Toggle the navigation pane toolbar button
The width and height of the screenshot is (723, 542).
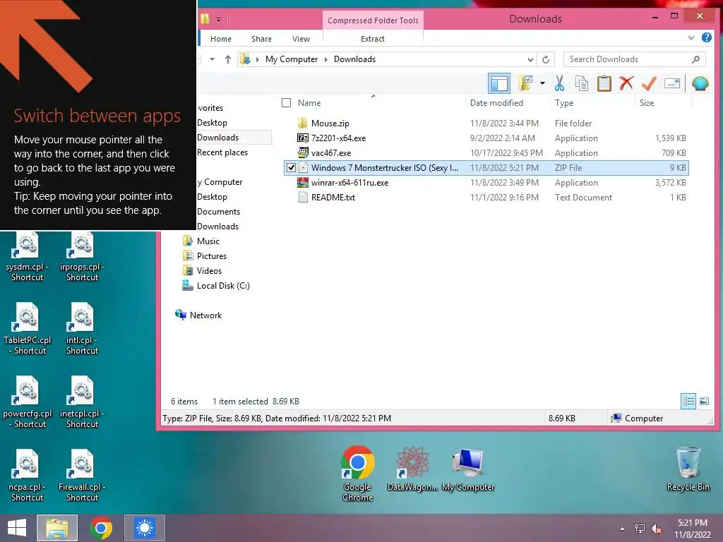pyautogui.click(x=499, y=83)
